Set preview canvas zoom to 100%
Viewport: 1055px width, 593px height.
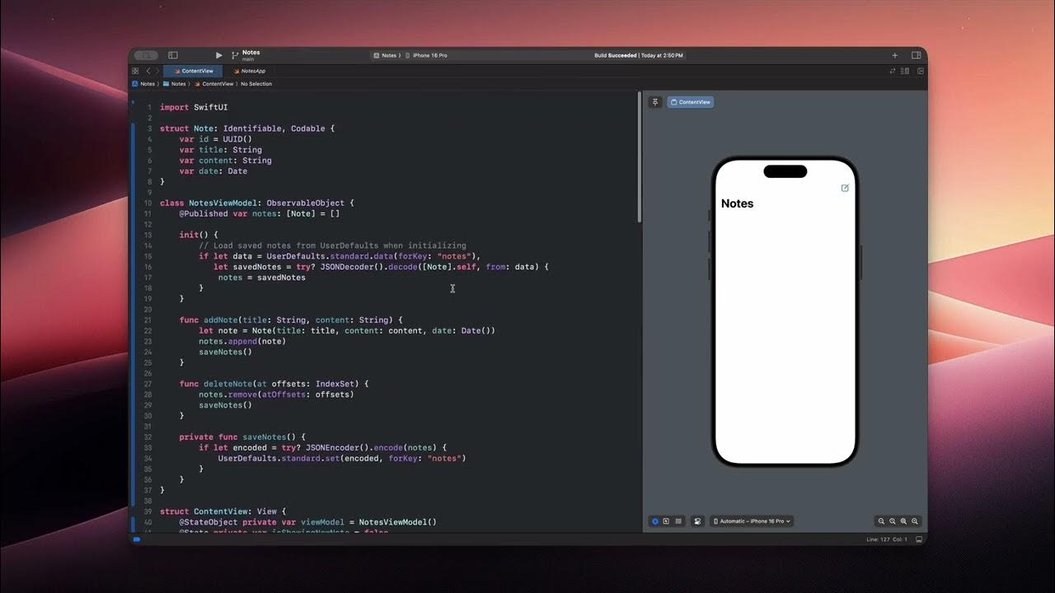click(893, 521)
